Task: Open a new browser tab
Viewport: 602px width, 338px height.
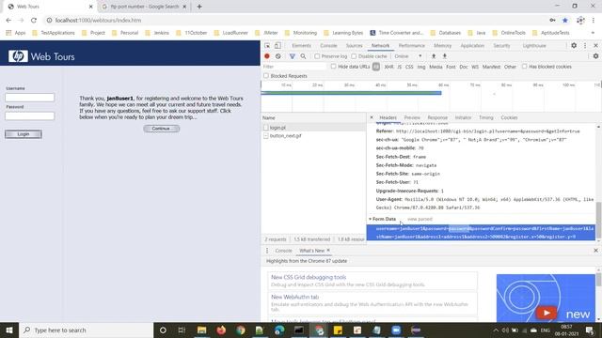Action: (x=199, y=7)
